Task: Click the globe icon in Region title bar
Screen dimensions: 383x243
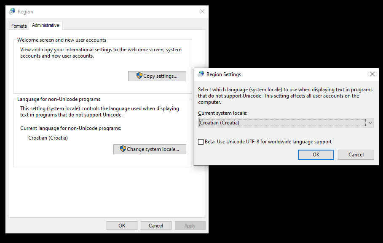Action: [x=12, y=11]
